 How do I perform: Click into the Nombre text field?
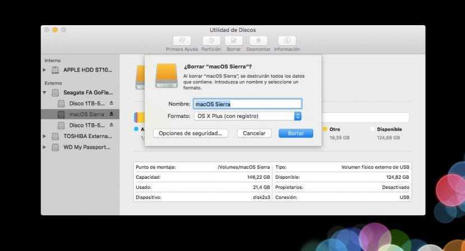tap(247, 104)
